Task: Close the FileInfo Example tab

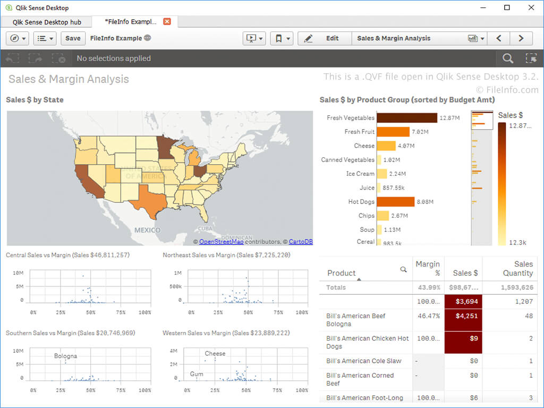Action: 167,21
